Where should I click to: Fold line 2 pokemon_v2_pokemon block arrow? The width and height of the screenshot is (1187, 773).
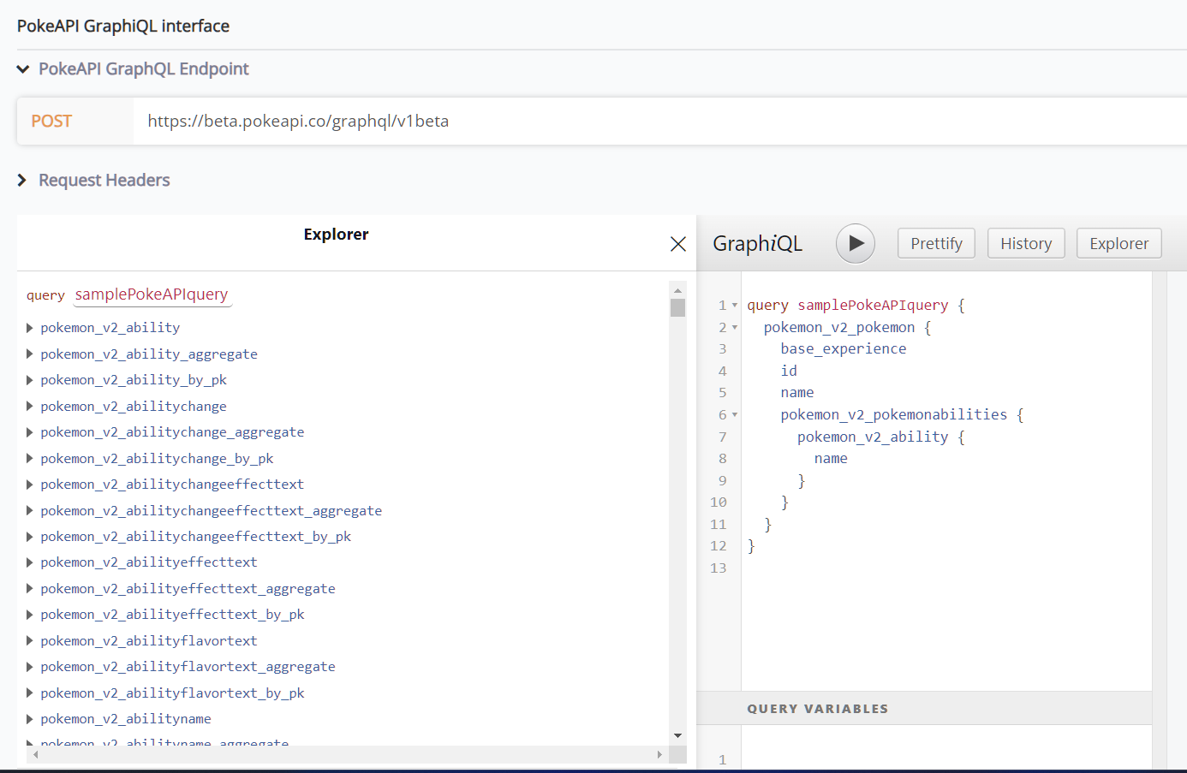pos(734,327)
